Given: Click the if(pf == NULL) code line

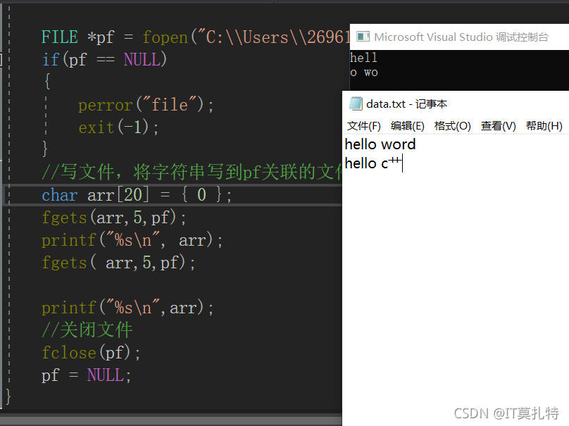Looking at the screenshot, I should tap(104, 60).
